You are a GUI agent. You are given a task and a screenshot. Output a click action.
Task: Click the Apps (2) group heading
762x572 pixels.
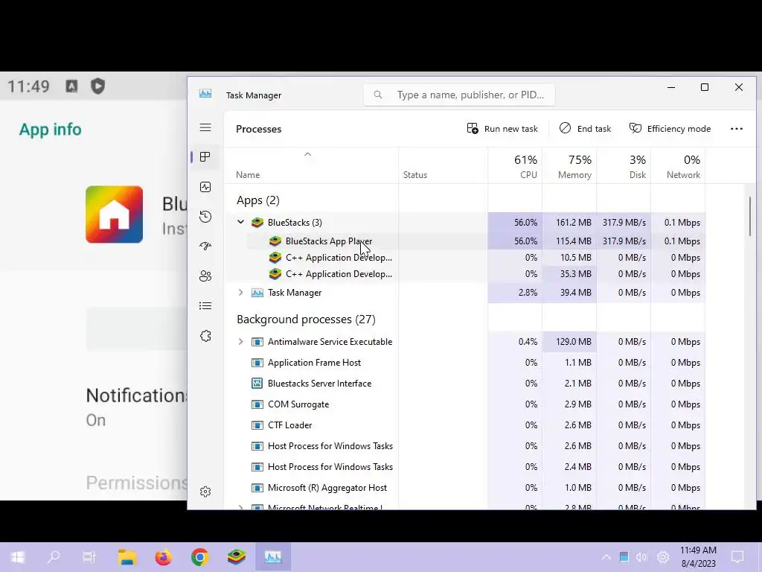(x=257, y=200)
